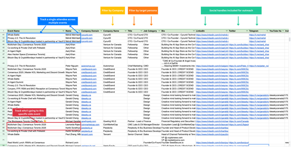Select 'Kartik Sorathiya' name cell in row 68
291x163 pixels.
[73, 128]
